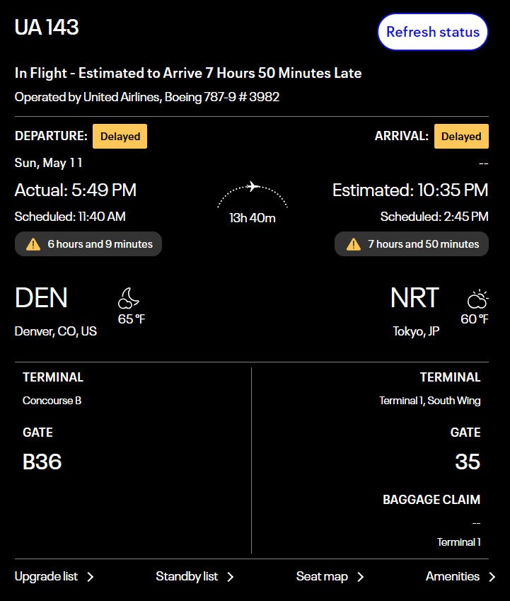
Task: Click the DEN airport code
Action: pyautogui.click(x=41, y=298)
